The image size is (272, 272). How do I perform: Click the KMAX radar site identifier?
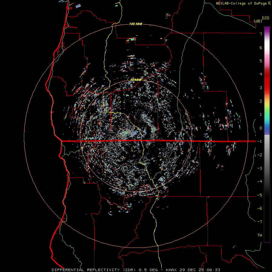[171, 270]
